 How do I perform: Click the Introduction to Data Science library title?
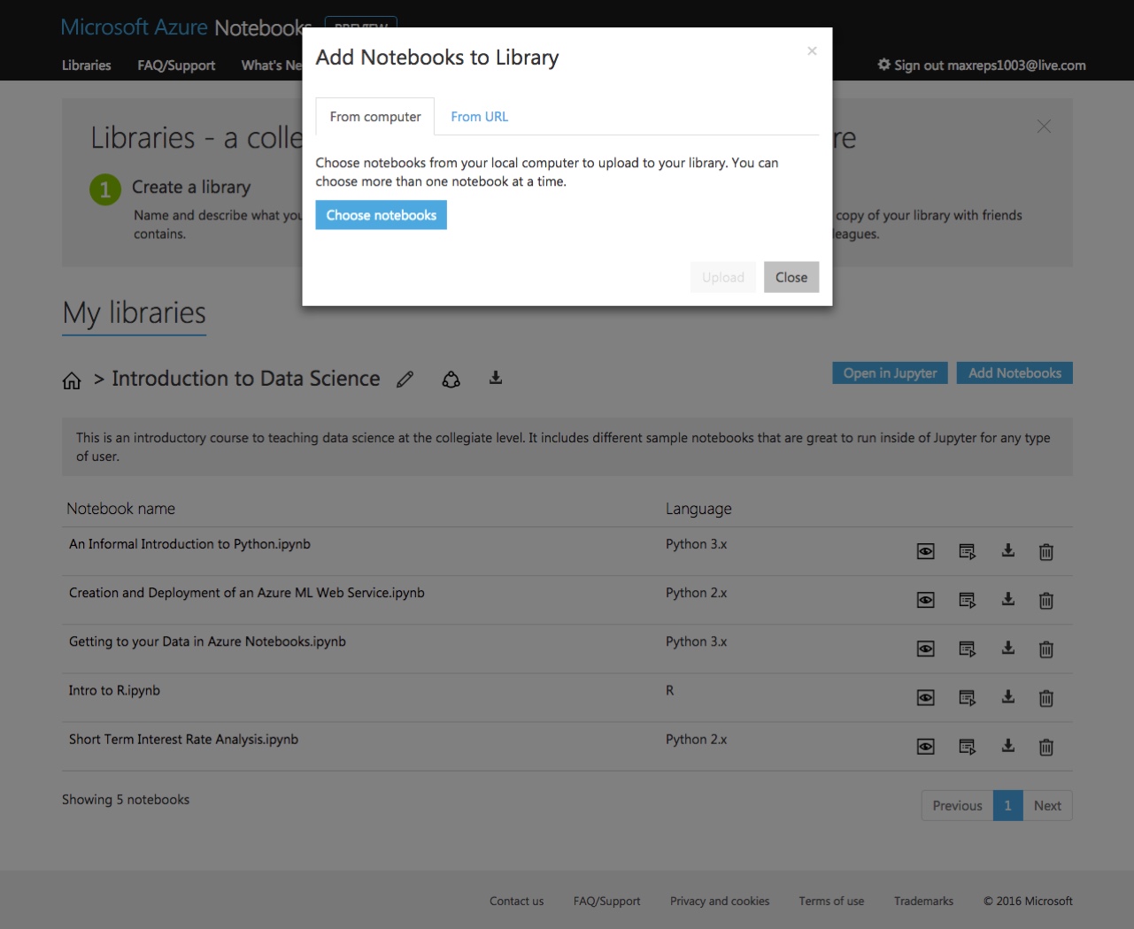246,379
